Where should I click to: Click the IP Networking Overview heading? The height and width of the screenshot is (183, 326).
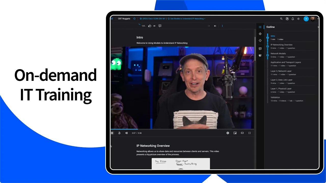click(x=153, y=146)
